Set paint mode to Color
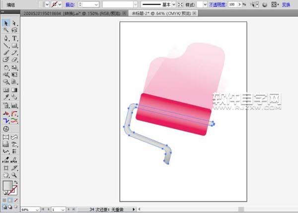Viewport: 298px width, 213px height. coord(4,200)
